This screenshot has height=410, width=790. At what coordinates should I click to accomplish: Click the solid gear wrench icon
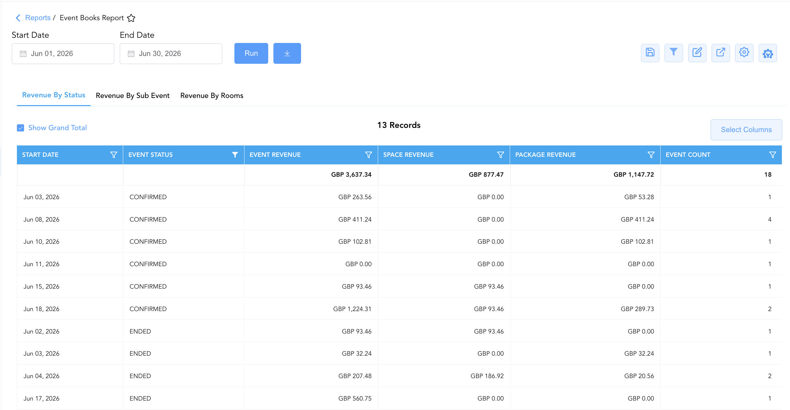[768, 53]
